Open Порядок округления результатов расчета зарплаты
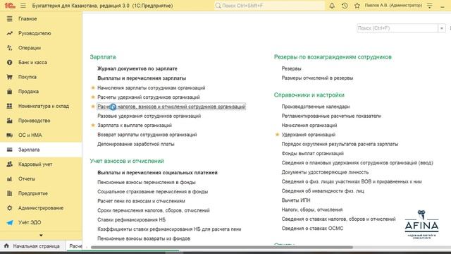Screen dimensions: 451x254 (x=340, y=144)
